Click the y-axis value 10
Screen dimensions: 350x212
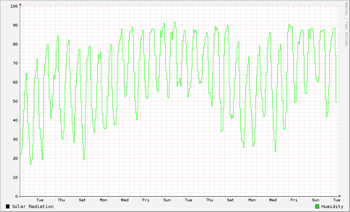click(15, 178)
